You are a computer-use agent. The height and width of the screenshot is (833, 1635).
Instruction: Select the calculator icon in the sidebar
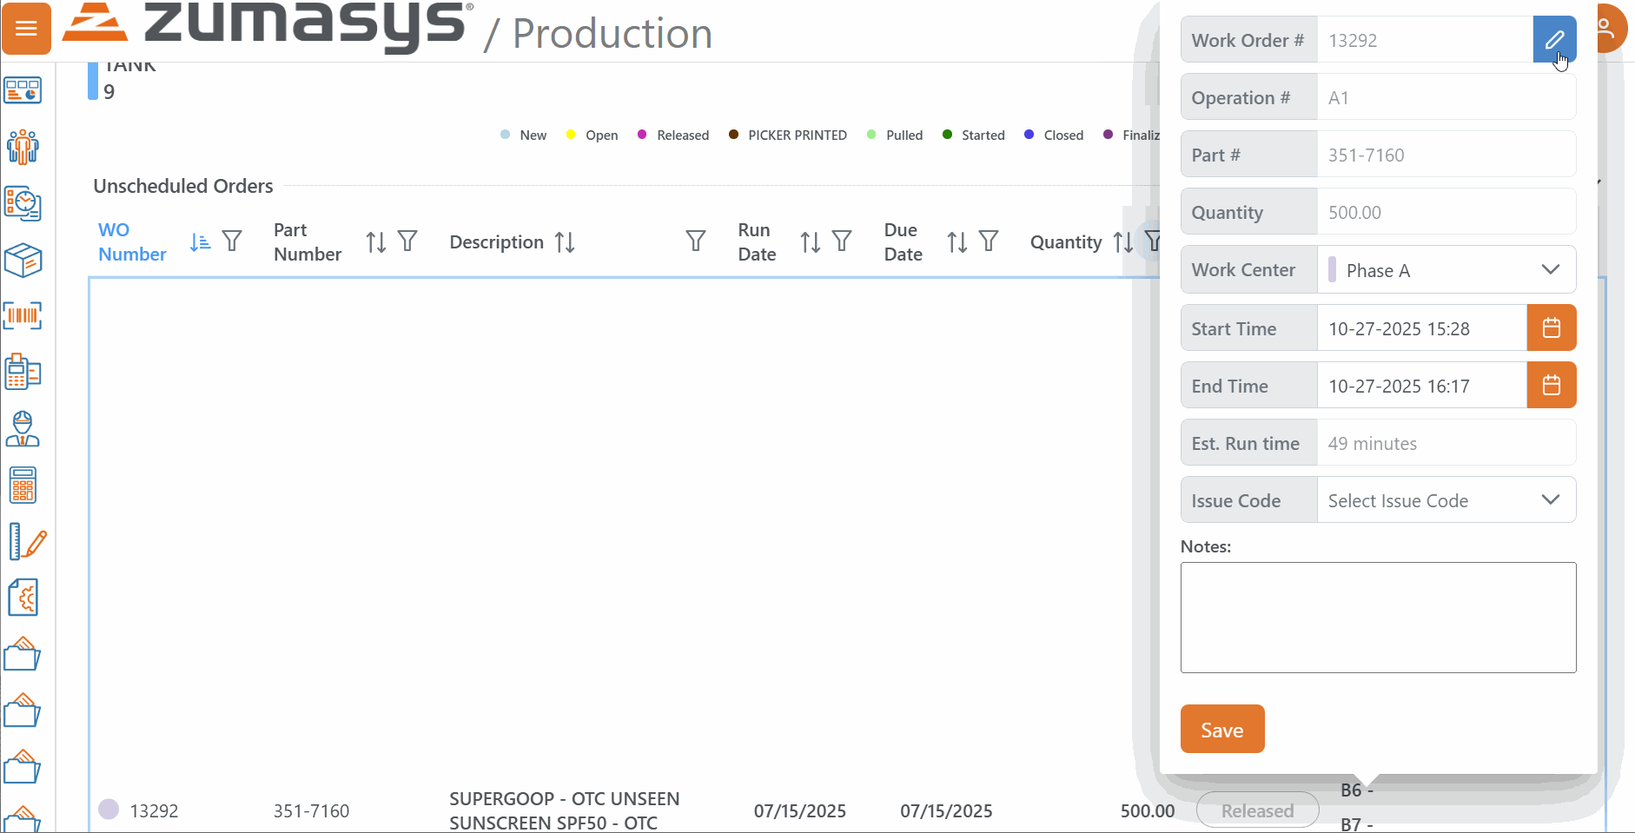pos(23,485)
